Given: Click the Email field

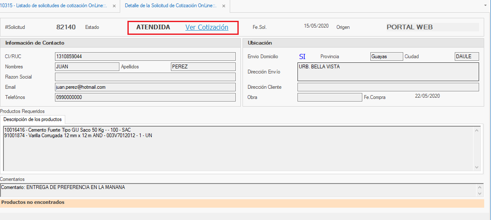Looking at the screenshot, I should pos(145,87).
